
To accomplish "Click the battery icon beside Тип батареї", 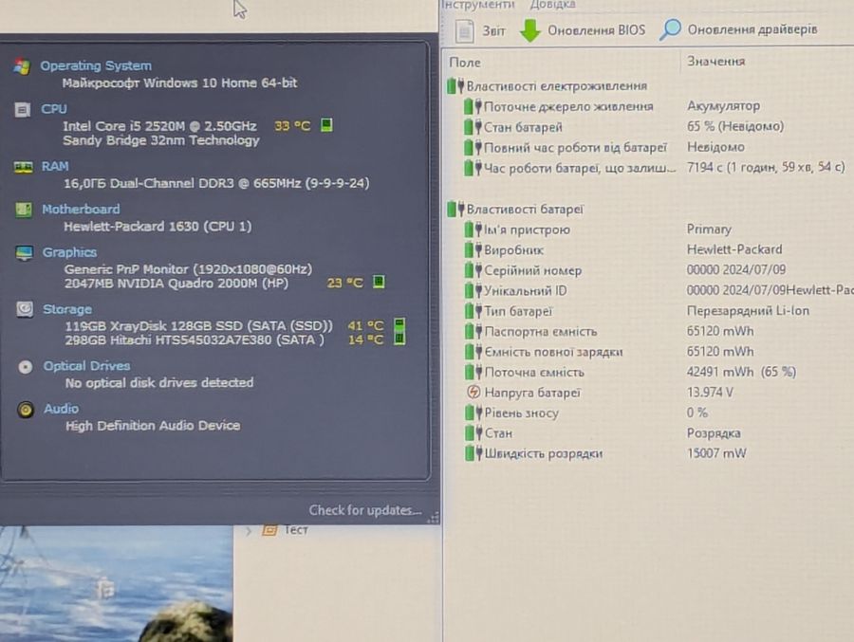I will tap(473, 311).
